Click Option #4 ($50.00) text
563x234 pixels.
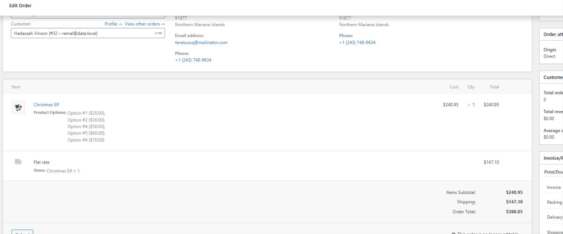tap(87, 127)
